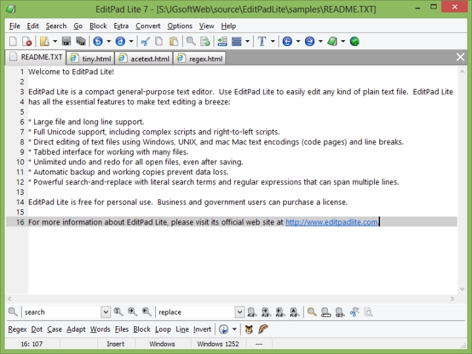
Task: Close the current tab with X button
Action: click(460, 58)
